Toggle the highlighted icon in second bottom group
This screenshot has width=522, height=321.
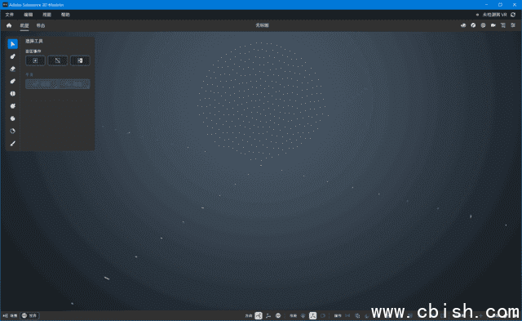312,315
